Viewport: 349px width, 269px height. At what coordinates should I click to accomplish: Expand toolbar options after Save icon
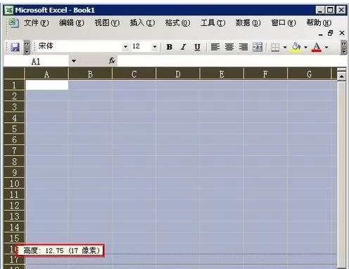27,47
